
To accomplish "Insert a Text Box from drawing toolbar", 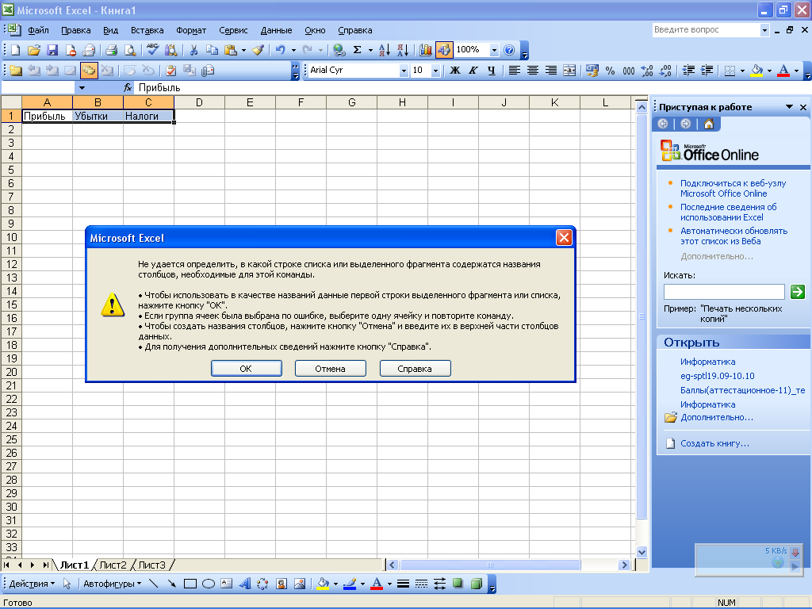I will [226, 584].
